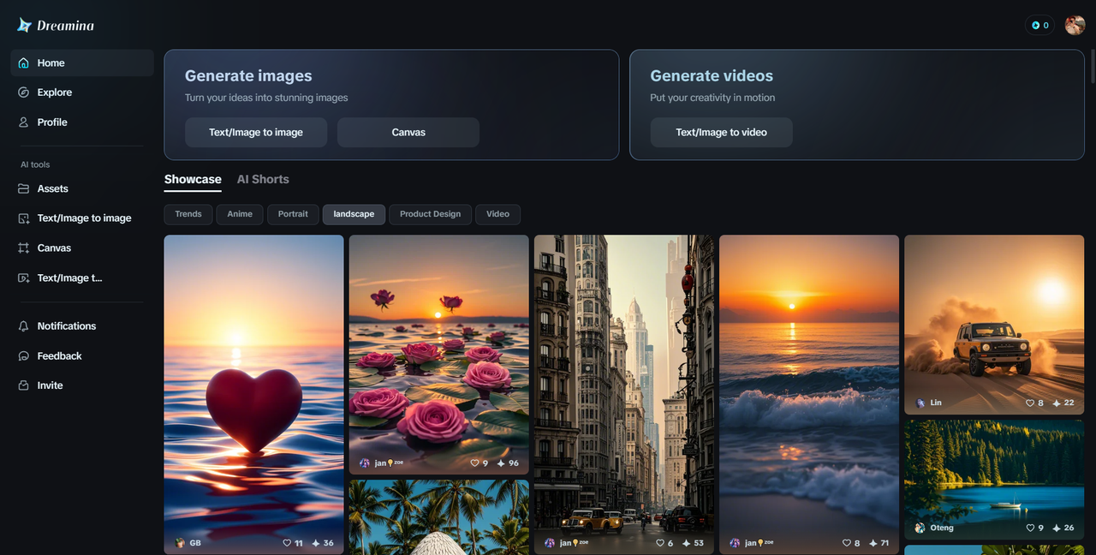
Task: Click the Invite gift icon
Action: [x=23, y=385]
